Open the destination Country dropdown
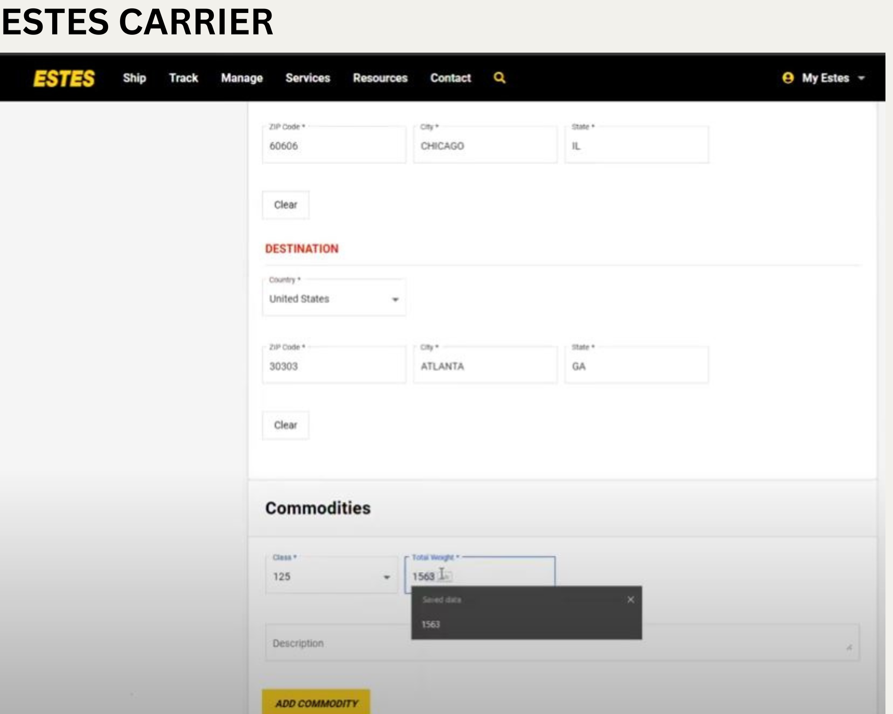Viewport: 893px width, 714px height. tap(334, 299)
